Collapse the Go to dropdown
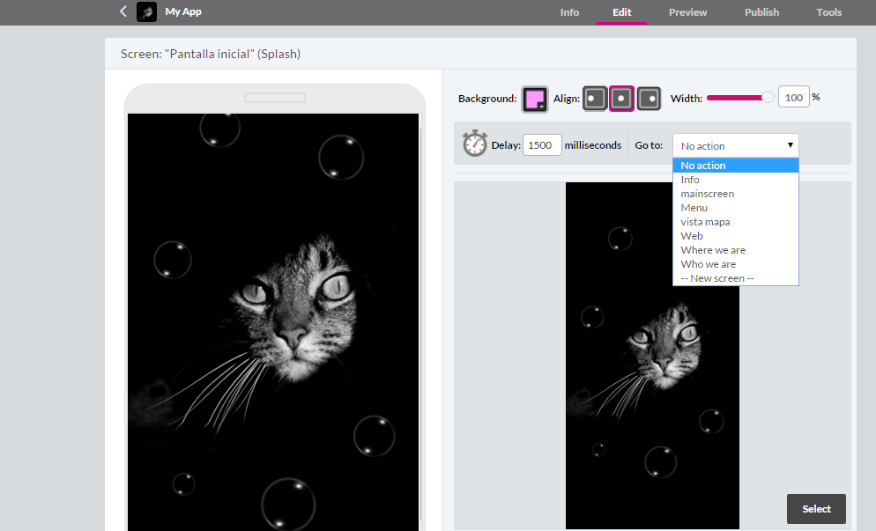 (x=735, y=145)
